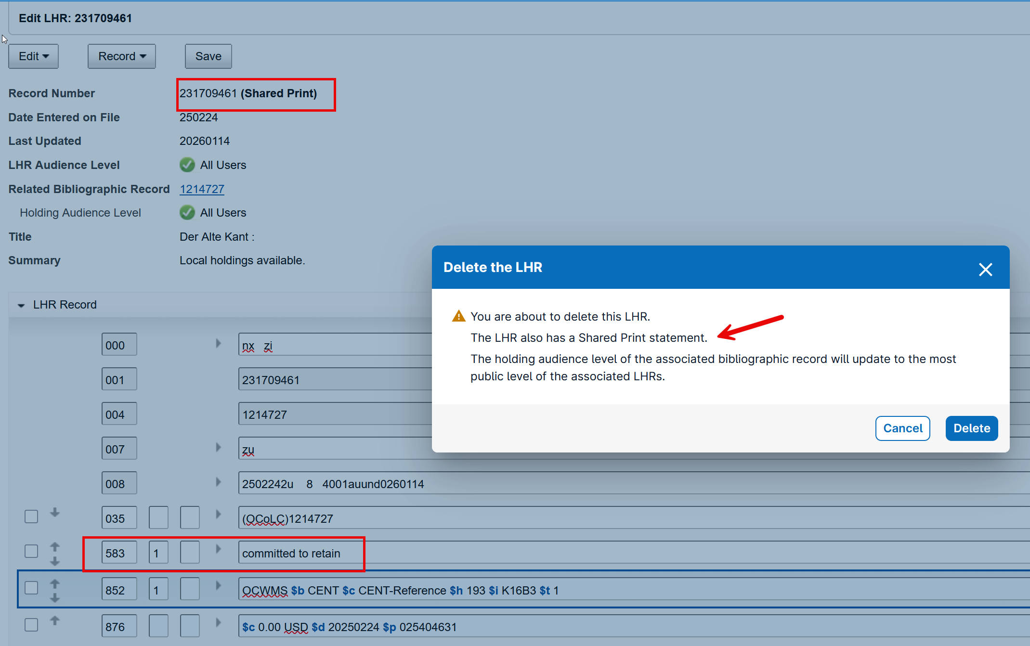Image resolution: width=1030 pixels, height=646 pixels.
Task: Select the 583 field row checkbox
Action: tap(31, 551)
